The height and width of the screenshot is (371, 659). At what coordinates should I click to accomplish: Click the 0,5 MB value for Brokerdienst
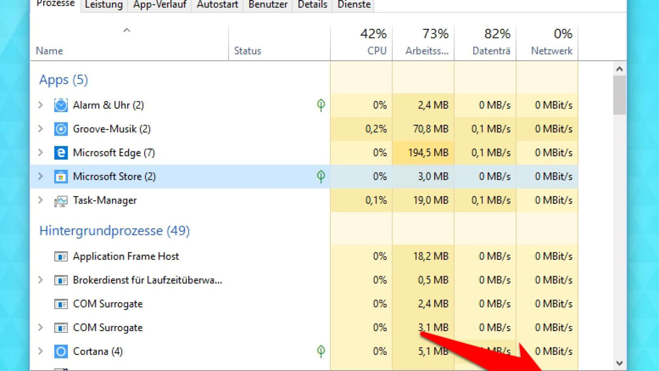[x=433, y=280]
